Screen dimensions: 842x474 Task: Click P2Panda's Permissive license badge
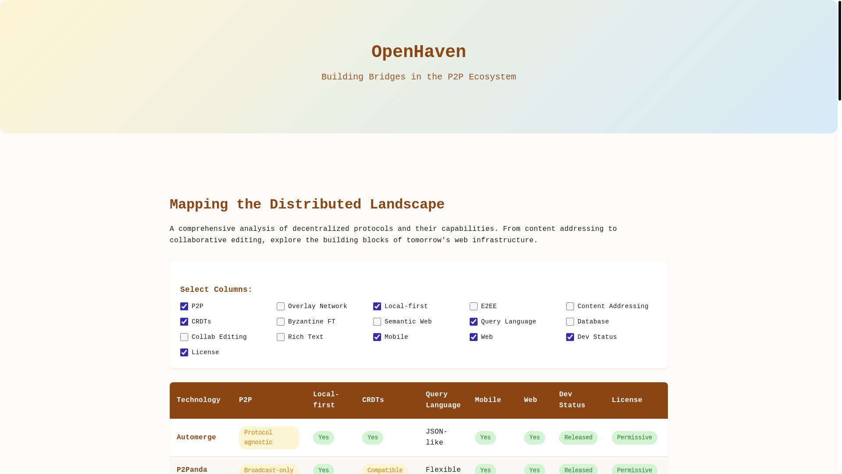point(635,469)
